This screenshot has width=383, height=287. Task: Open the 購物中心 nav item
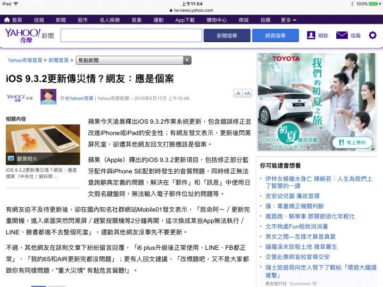click(x=217, y=20)
